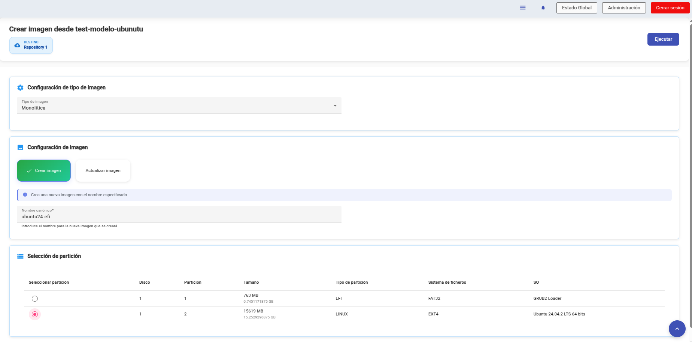Select the LINUX EXT4 partition radio button

pyautogui.click(x=35, y=314)
